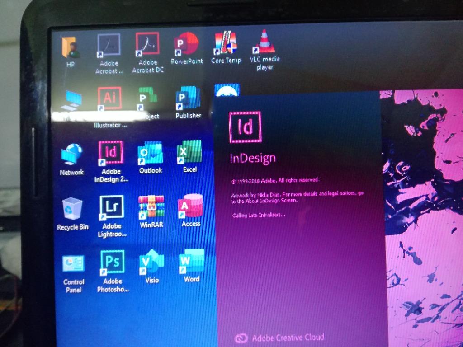Click the Outlook shortcut icon
Viewport: 463px width, 347px height.
pos(151,153)
